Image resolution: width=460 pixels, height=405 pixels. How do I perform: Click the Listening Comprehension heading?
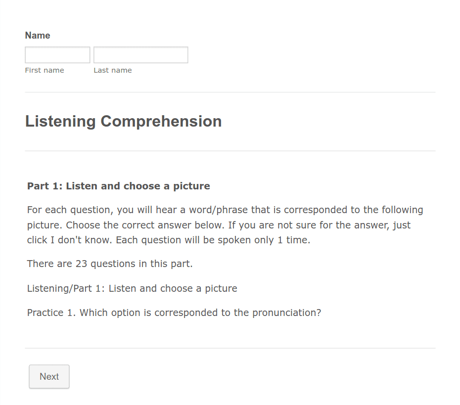click(x=123, y=121)
